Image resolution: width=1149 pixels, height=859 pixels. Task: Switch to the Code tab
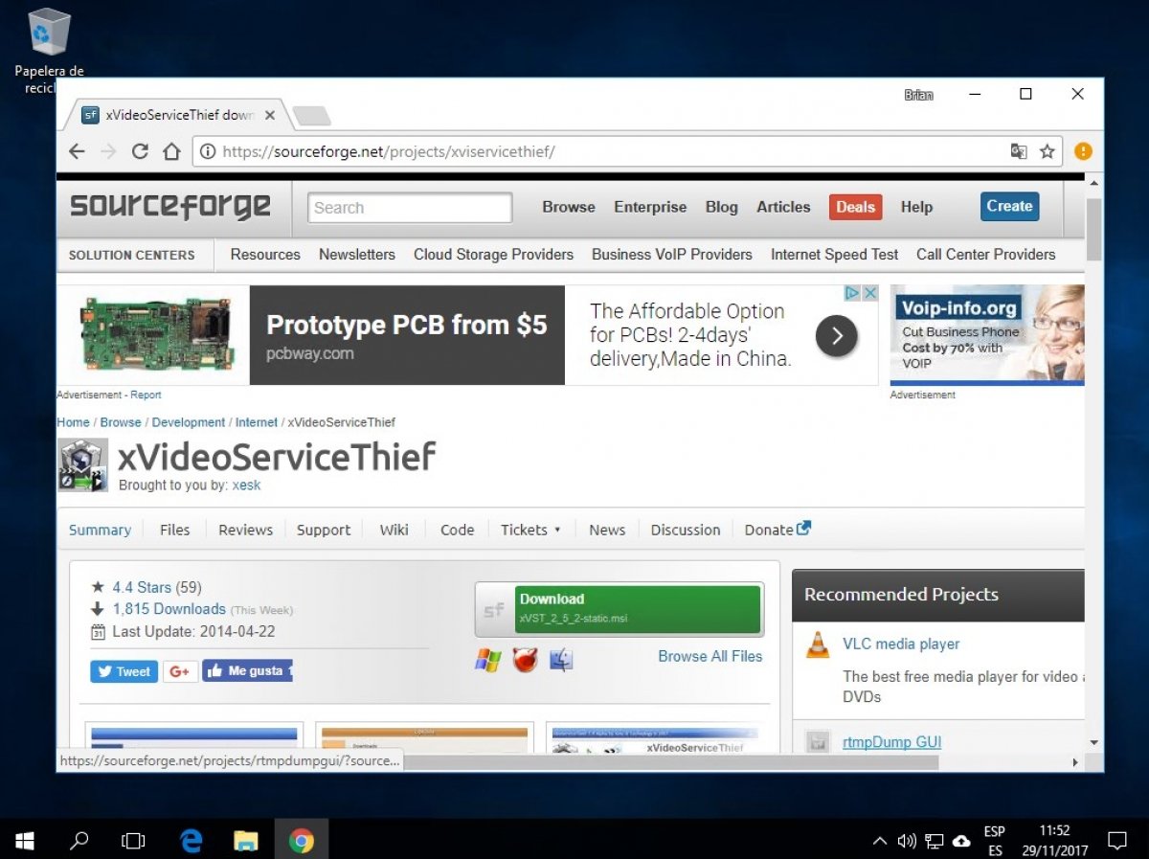pyautogui.click(x=457, y=530)
